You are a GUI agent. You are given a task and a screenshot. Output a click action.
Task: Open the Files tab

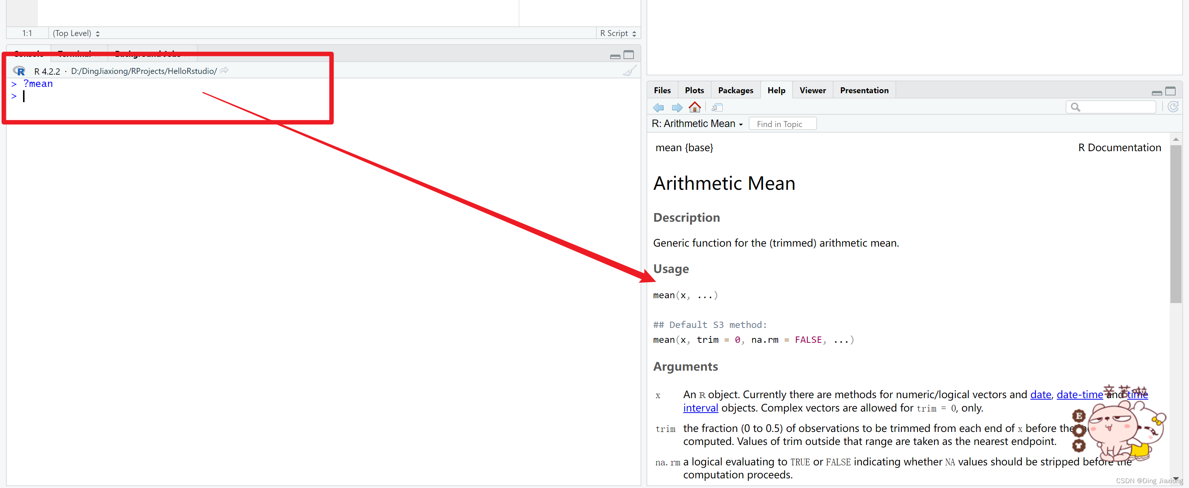[x=662, y=90]
